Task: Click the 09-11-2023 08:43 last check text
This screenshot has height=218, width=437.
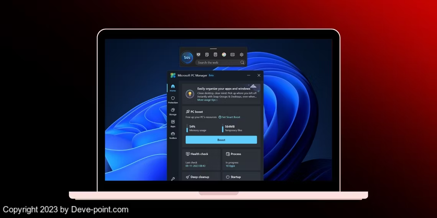Action: [195, 166]
